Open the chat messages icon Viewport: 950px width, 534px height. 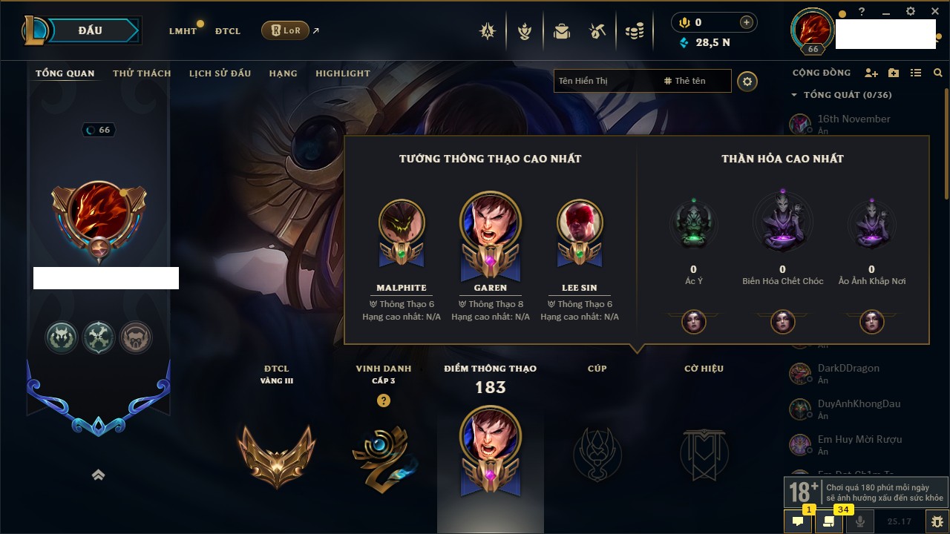798,521
